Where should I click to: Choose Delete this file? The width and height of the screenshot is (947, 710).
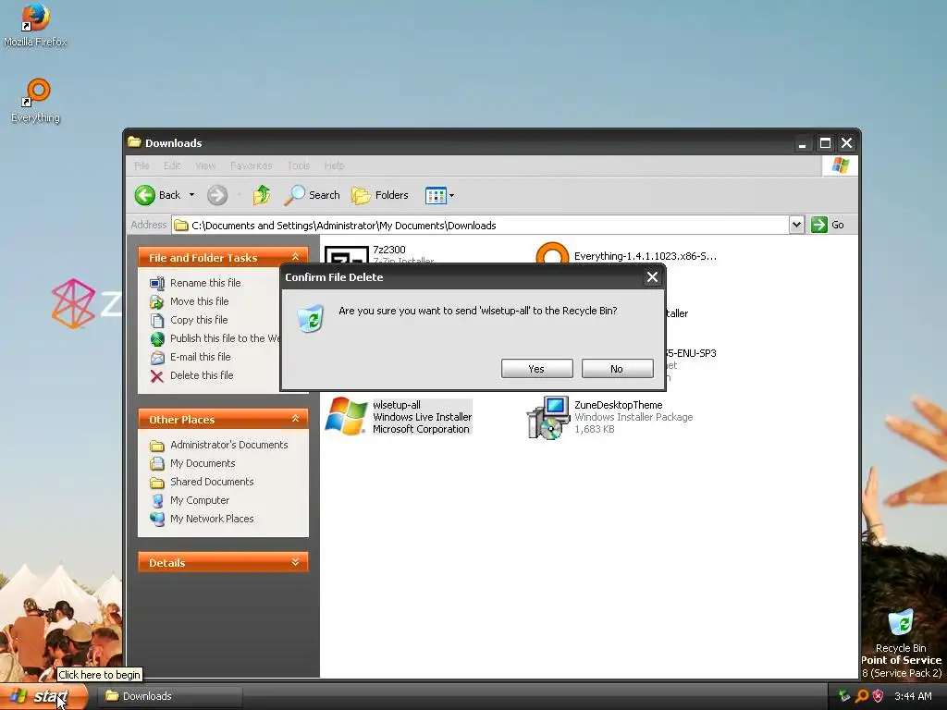click(x=202, y=375)
